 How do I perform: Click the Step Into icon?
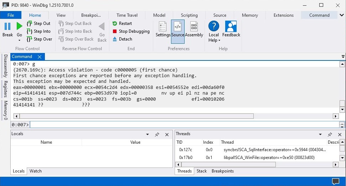(x=30, y=31)
